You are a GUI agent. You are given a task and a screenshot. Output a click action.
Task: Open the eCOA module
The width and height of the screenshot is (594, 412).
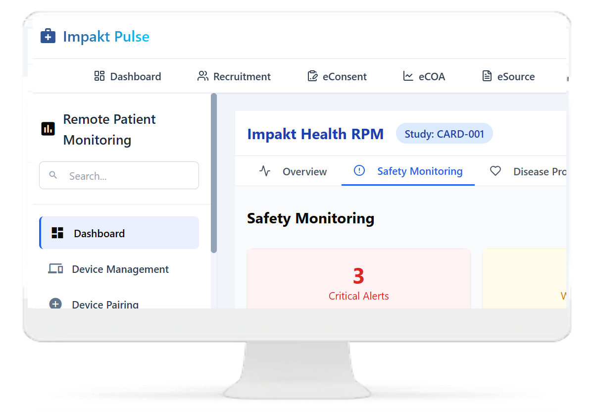click(x=424, y=76)
